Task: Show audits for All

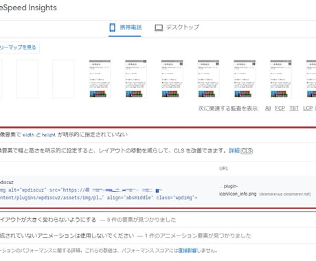Action: [x=268, y=109]
